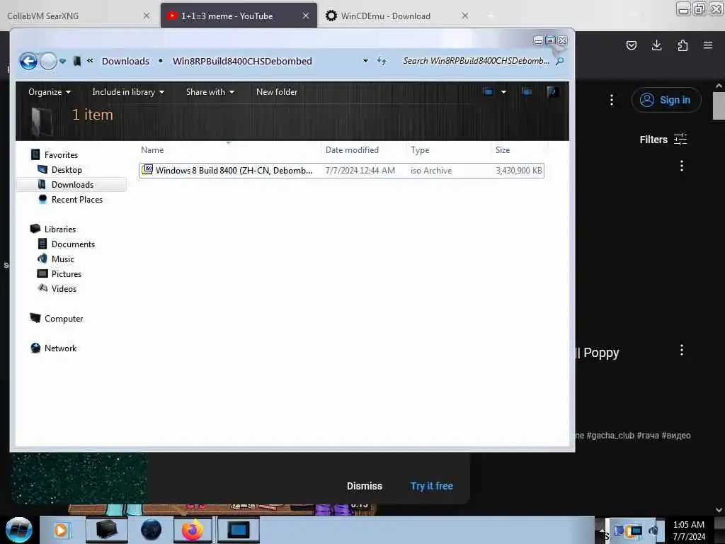Open YouTube settings three-dot menu beside Sign in
725x544 pixels.
(x=612, y=100)
